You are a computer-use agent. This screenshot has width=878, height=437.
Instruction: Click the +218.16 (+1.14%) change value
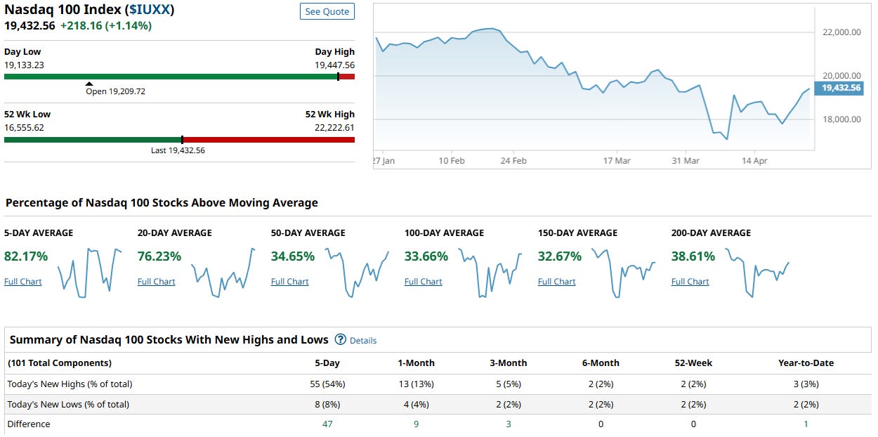106,25
